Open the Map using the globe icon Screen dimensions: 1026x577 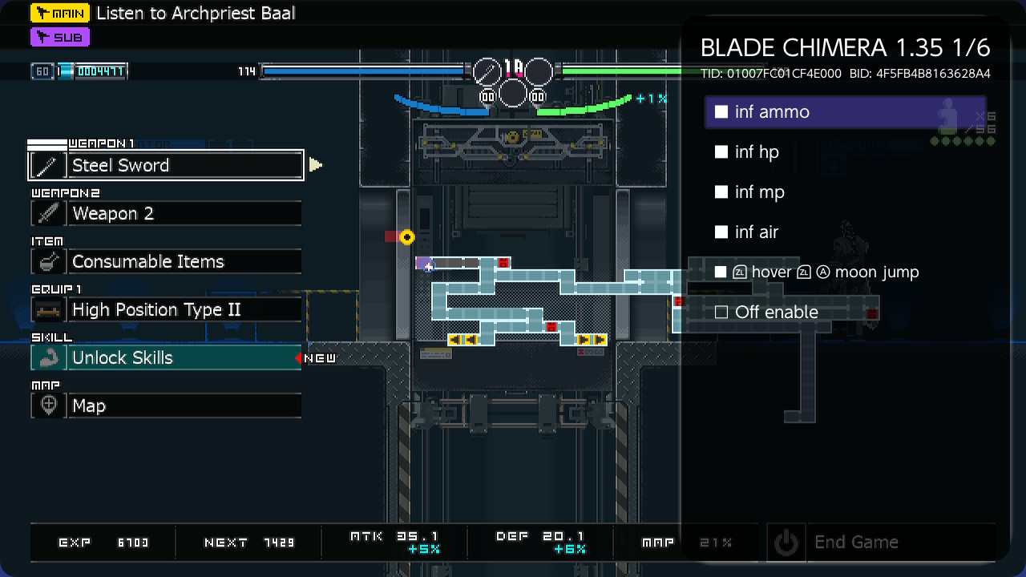48,406
